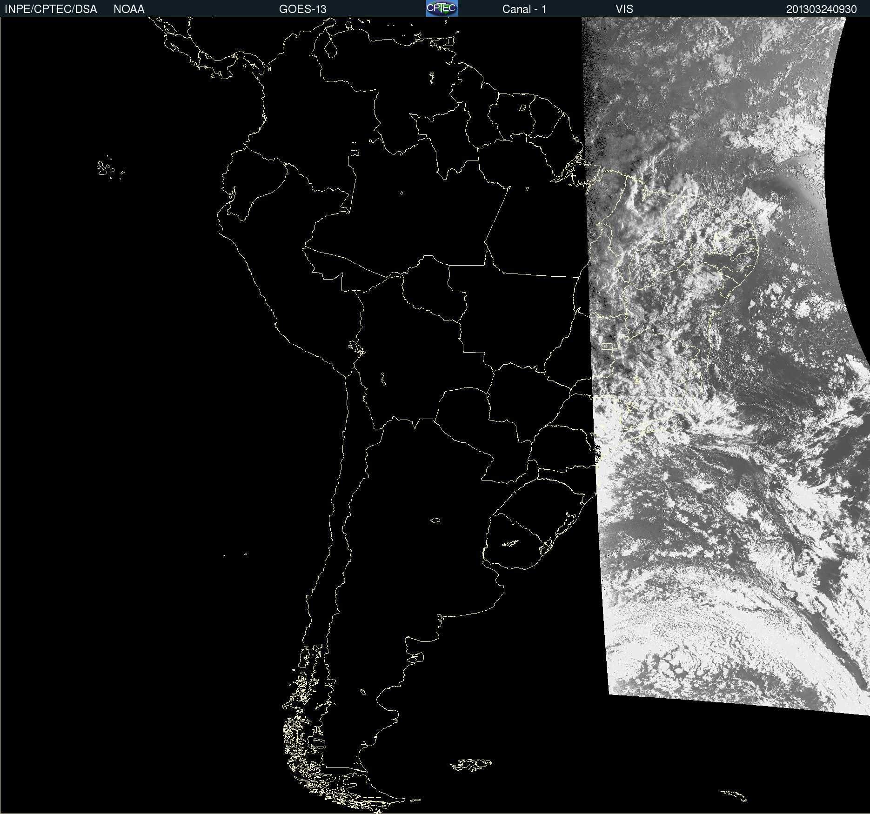The image size is (870, 814).
Task: Click the 201303240930 timestamp
Action: point(821,9)
